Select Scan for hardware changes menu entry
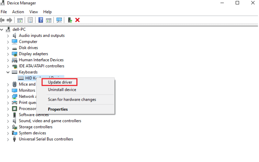Image resolution: width=259 pixels, height=162 pixels. tap(72, 99)
